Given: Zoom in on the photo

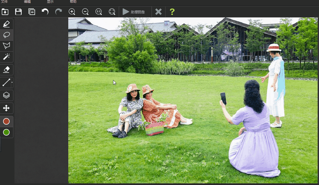Looking at the screenshot, I should pyautogui.click(x=72, y=12).
